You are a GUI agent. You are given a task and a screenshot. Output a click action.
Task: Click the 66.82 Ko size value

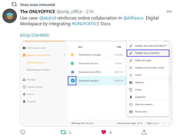119,81
